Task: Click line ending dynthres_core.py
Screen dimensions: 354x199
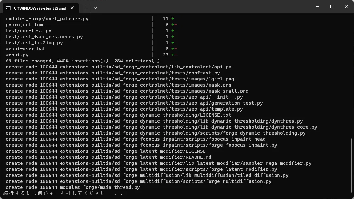Action: pyautogui.click(x=161, y=127)
